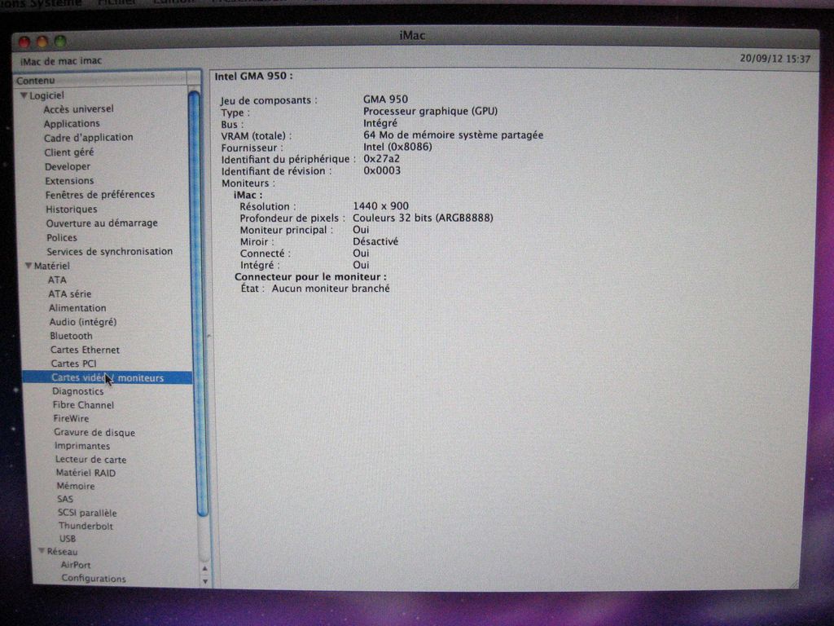
Task: Select Configurations network entry
Action: point(94,579)
